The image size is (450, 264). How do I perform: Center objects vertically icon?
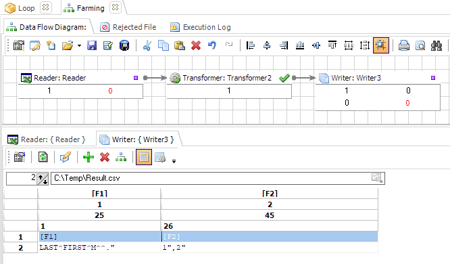click(316, 45)
